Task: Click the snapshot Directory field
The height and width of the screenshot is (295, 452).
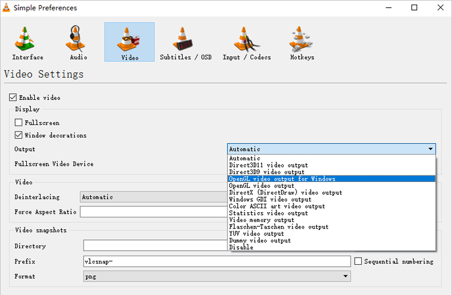Action: click(x=156, y=246)
